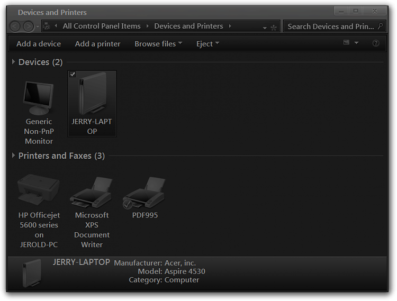Click the Model Aspire 4530 value
Viewport: 397px width, 301px height.
click(185, 271)
